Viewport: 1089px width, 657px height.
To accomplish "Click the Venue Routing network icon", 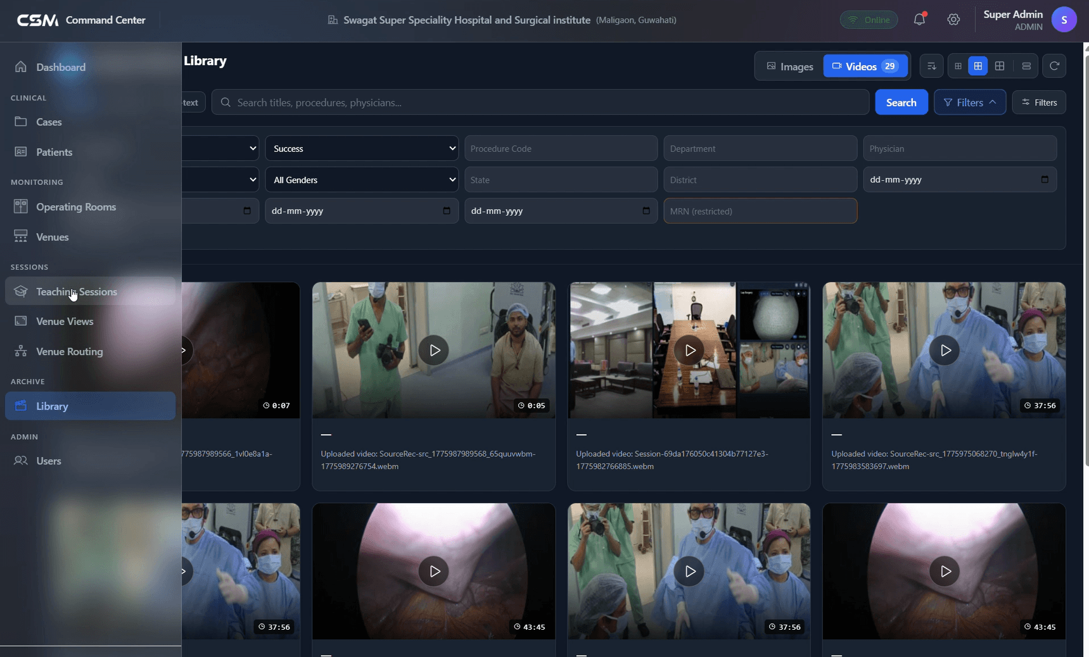I will click(21, 351).
